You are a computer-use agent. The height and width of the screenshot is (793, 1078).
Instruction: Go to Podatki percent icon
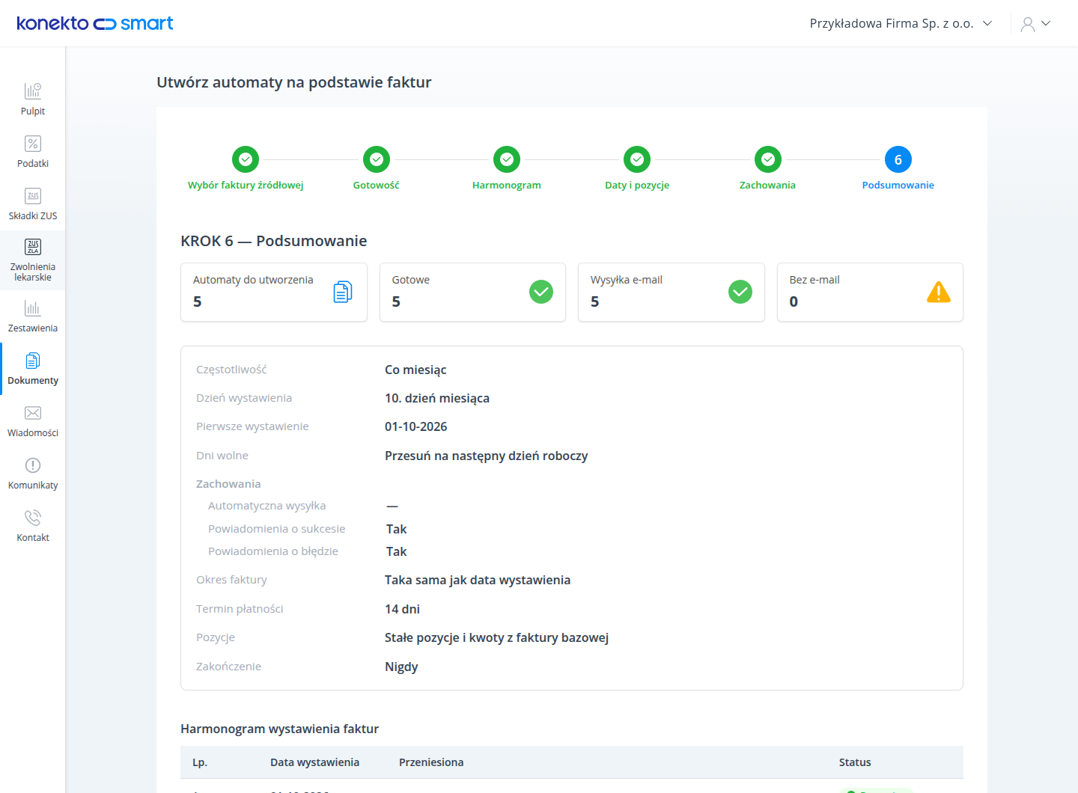pos(33,144)
